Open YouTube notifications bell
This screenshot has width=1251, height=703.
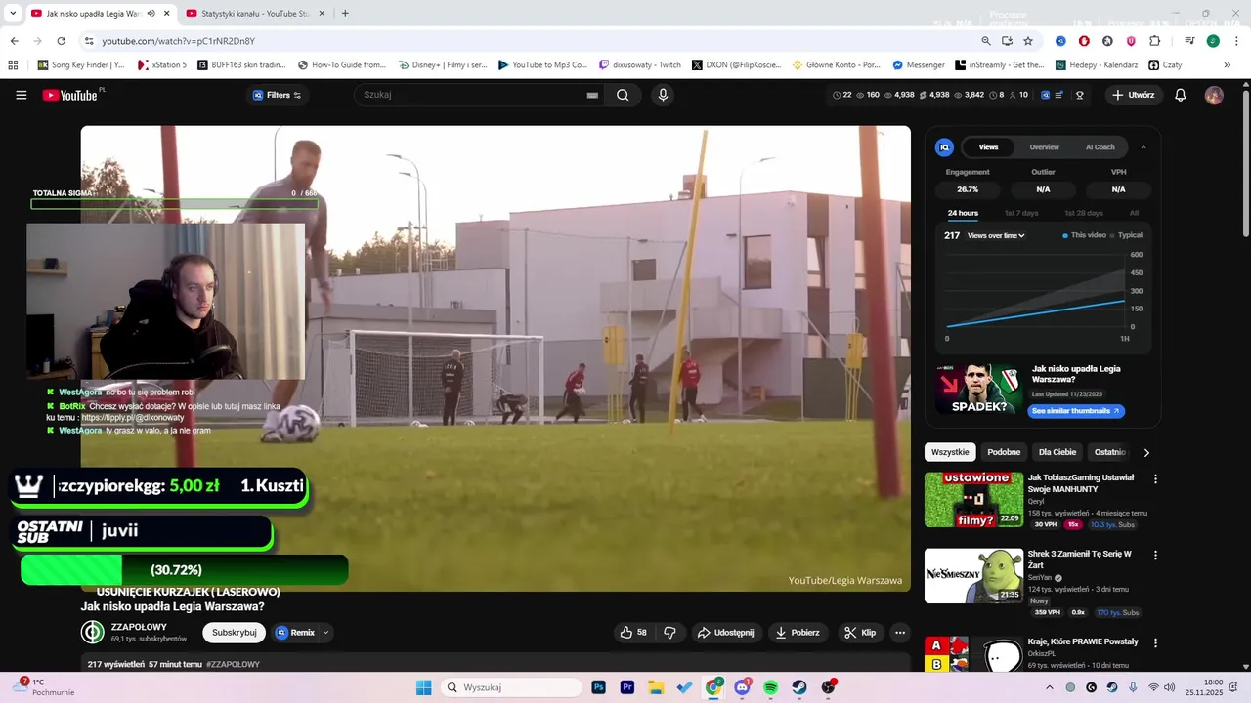point(1181,95)
